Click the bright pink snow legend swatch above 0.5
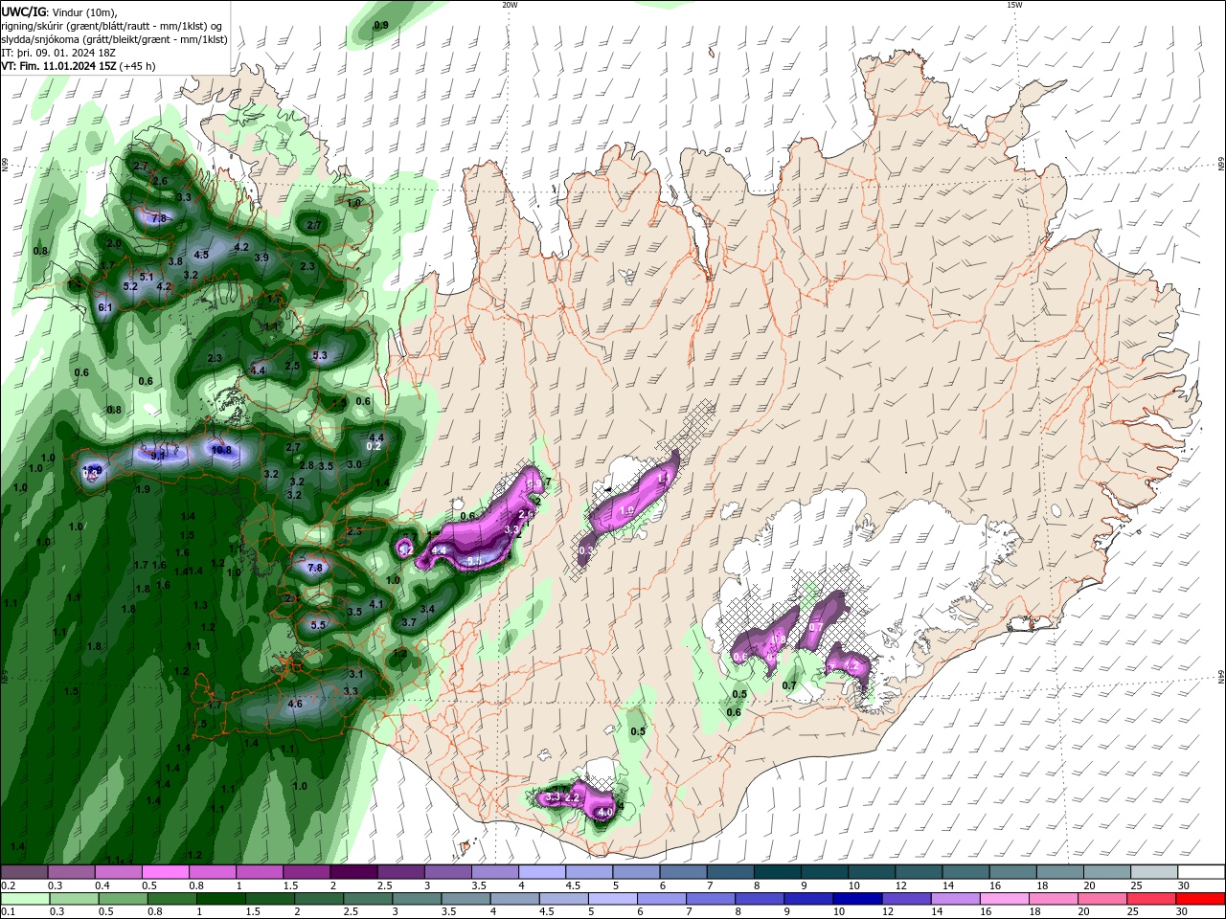 [x=165, y=872]
